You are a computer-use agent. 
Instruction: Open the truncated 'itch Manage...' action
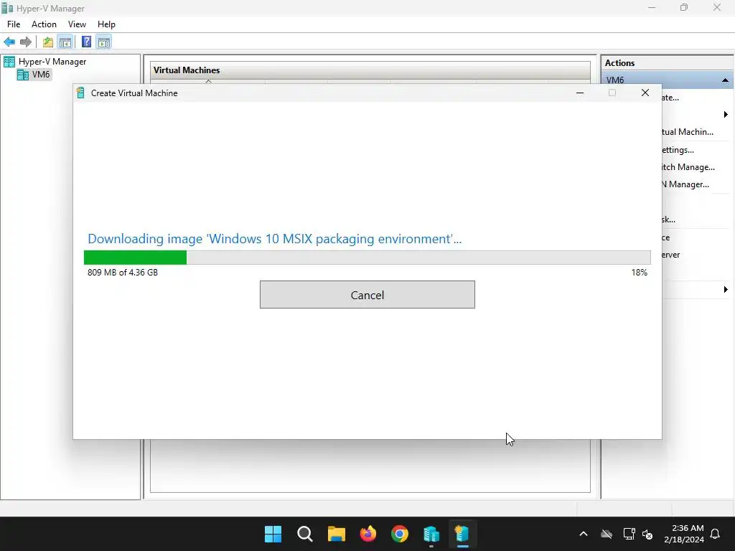click(688, 167)
